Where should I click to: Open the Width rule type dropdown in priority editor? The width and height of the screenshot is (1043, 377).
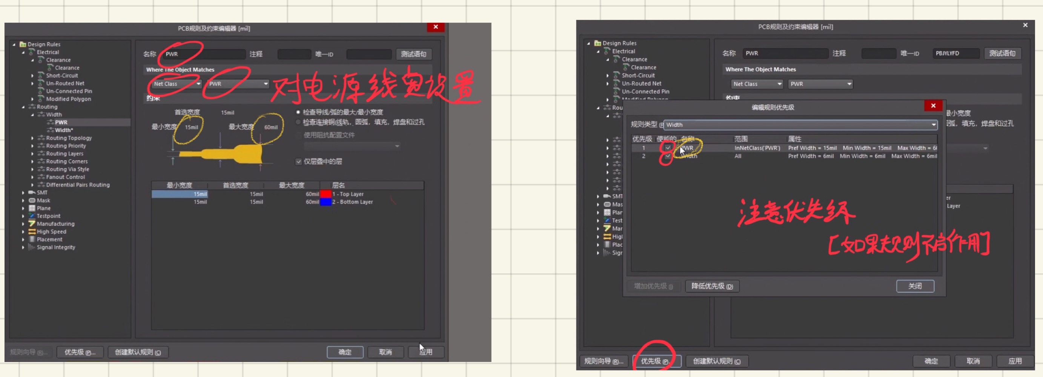click(x=934, y=124)
